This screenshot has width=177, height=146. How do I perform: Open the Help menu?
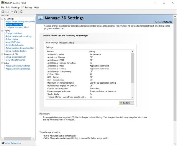(37, 7)
